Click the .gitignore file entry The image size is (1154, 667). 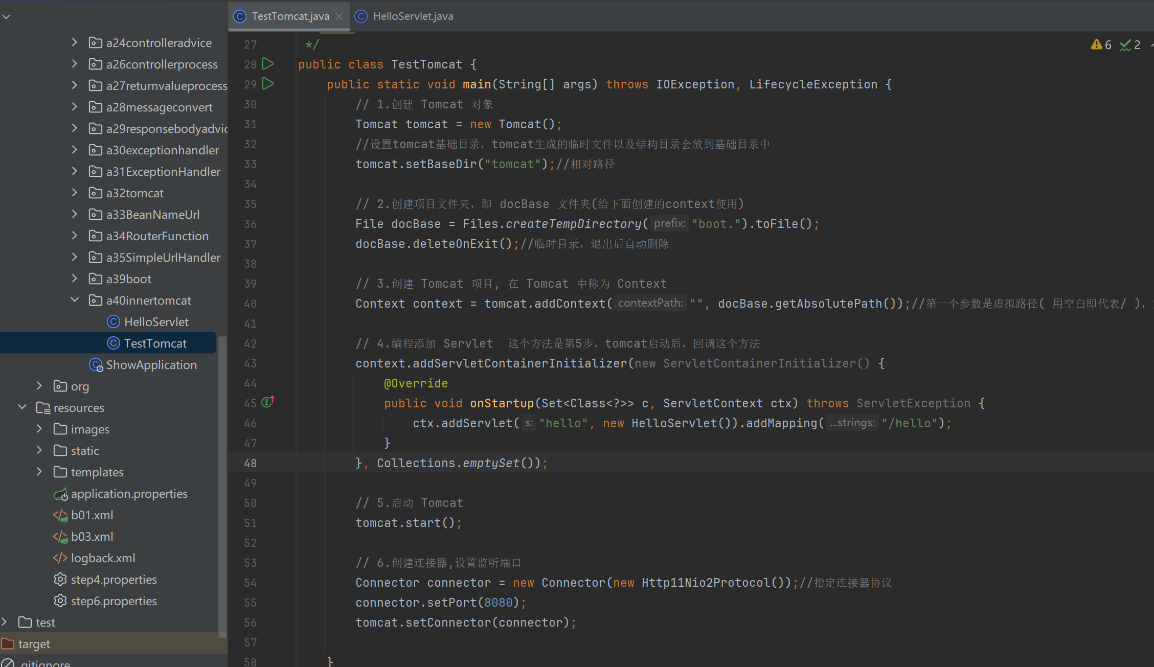45,663
